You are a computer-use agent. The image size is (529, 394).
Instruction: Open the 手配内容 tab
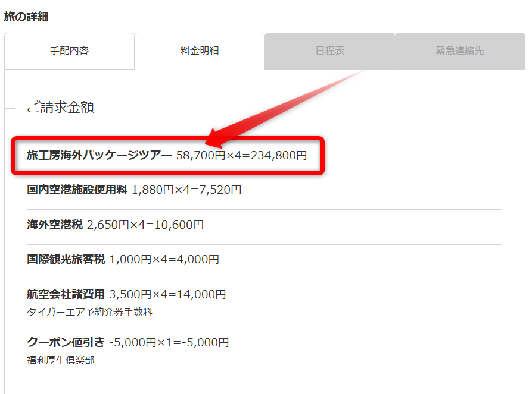click(69, 51)
